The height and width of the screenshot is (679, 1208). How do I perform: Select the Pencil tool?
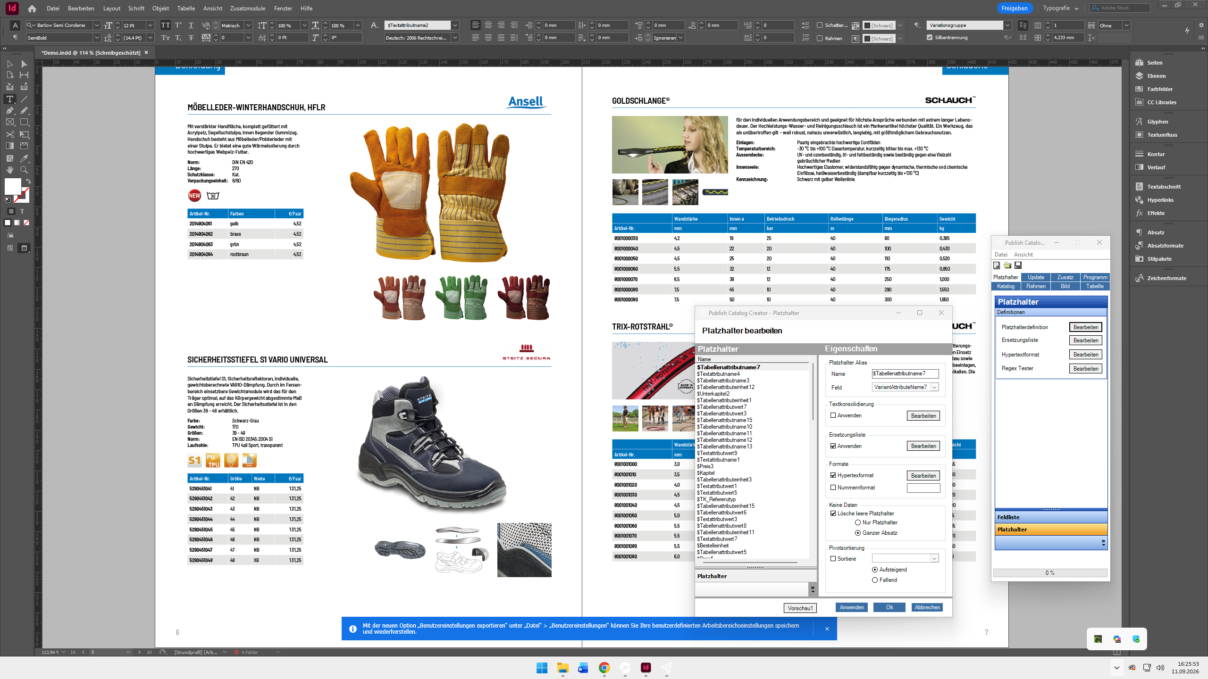point(24,110)
